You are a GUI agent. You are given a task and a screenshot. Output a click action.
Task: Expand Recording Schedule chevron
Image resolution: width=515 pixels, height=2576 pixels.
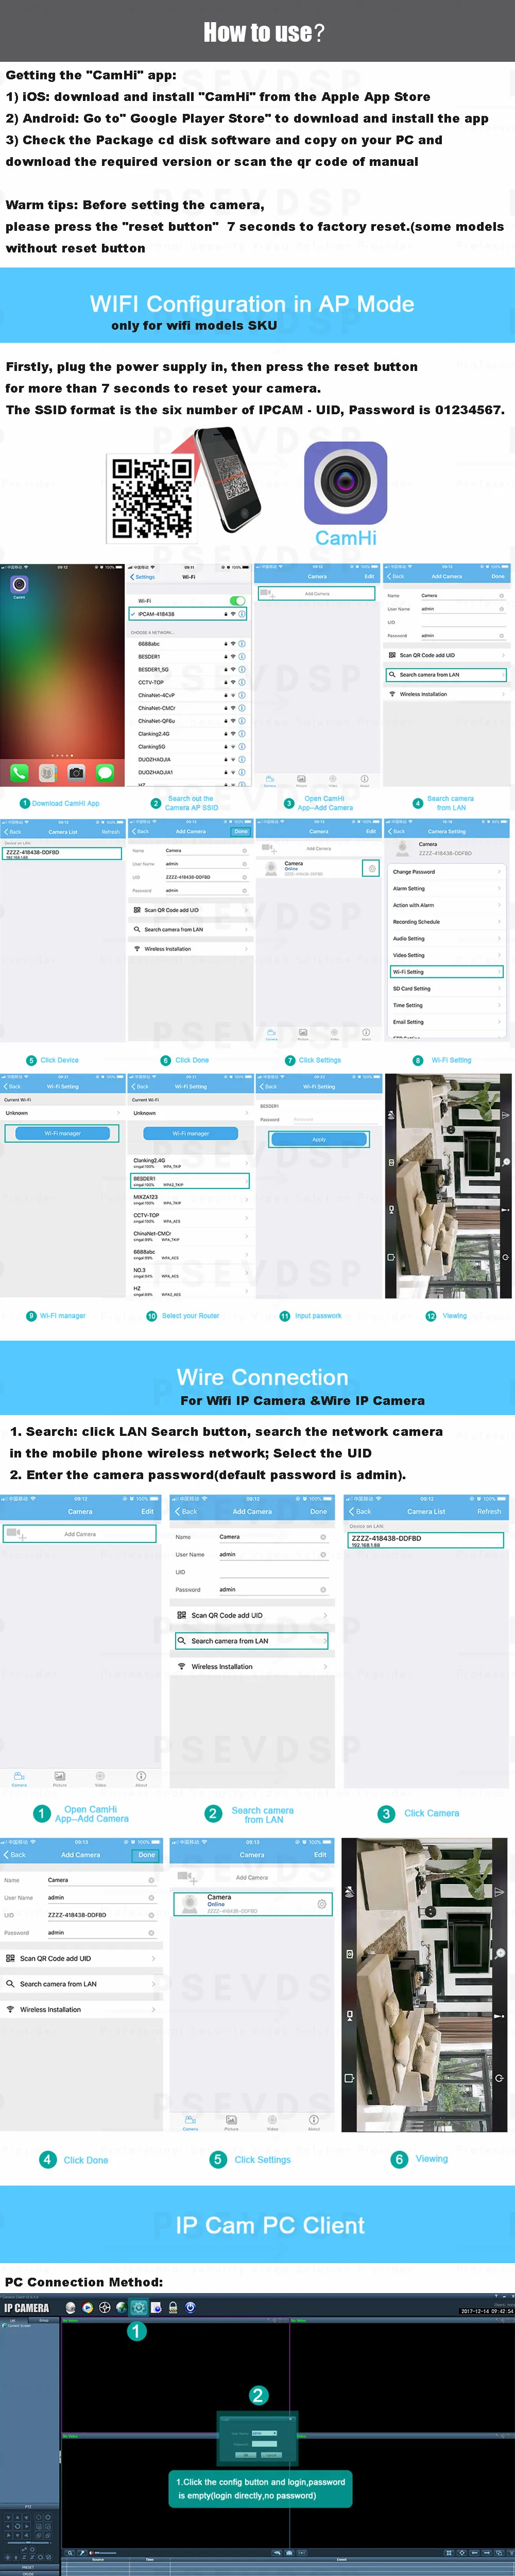[499, 922]
